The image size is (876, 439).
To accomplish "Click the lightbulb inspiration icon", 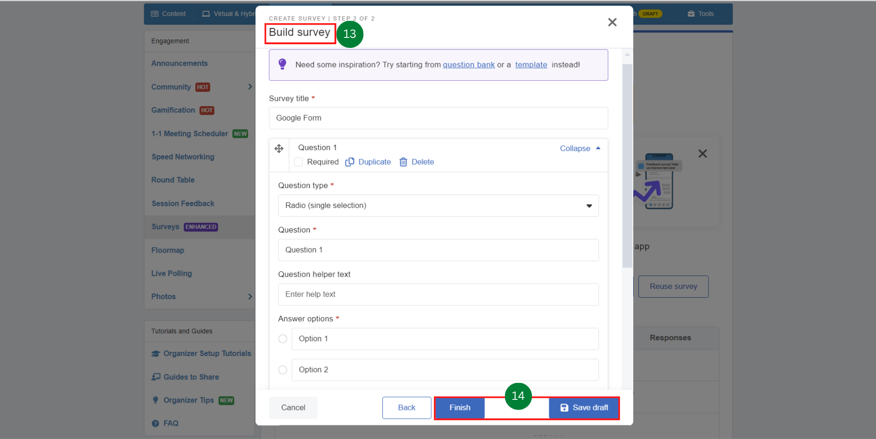I will [x=282, y=64].
